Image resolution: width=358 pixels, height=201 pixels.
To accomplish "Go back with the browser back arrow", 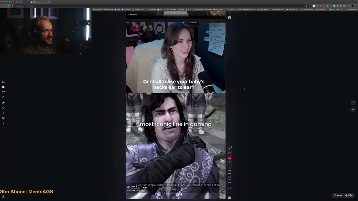I will point(2,6).
